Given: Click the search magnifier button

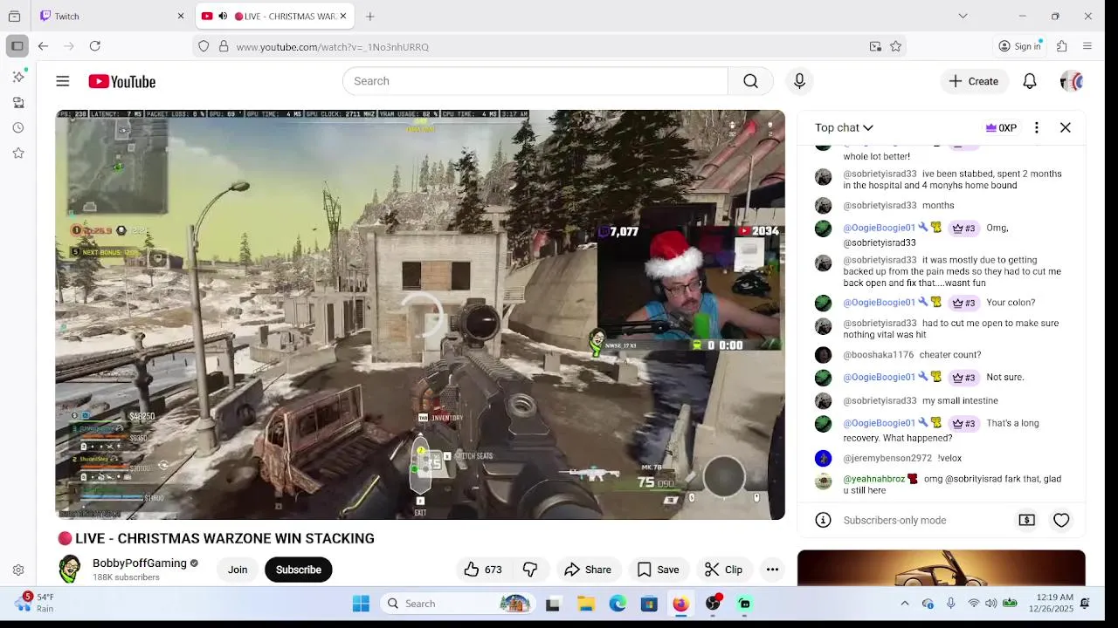Looking at the screenshot, I should coord(750,81).
